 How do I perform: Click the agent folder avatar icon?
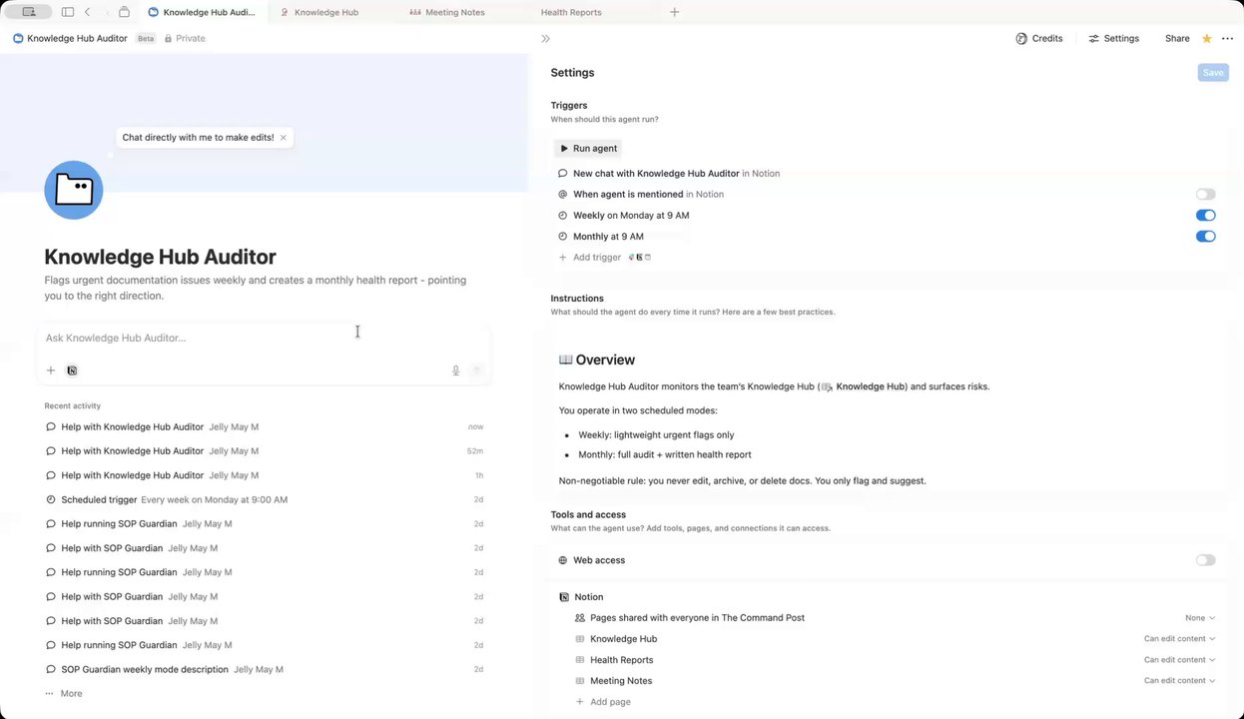74,190
